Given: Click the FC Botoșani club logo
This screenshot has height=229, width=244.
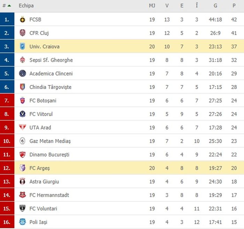Looking at the screenshot, I should (22, 101).
